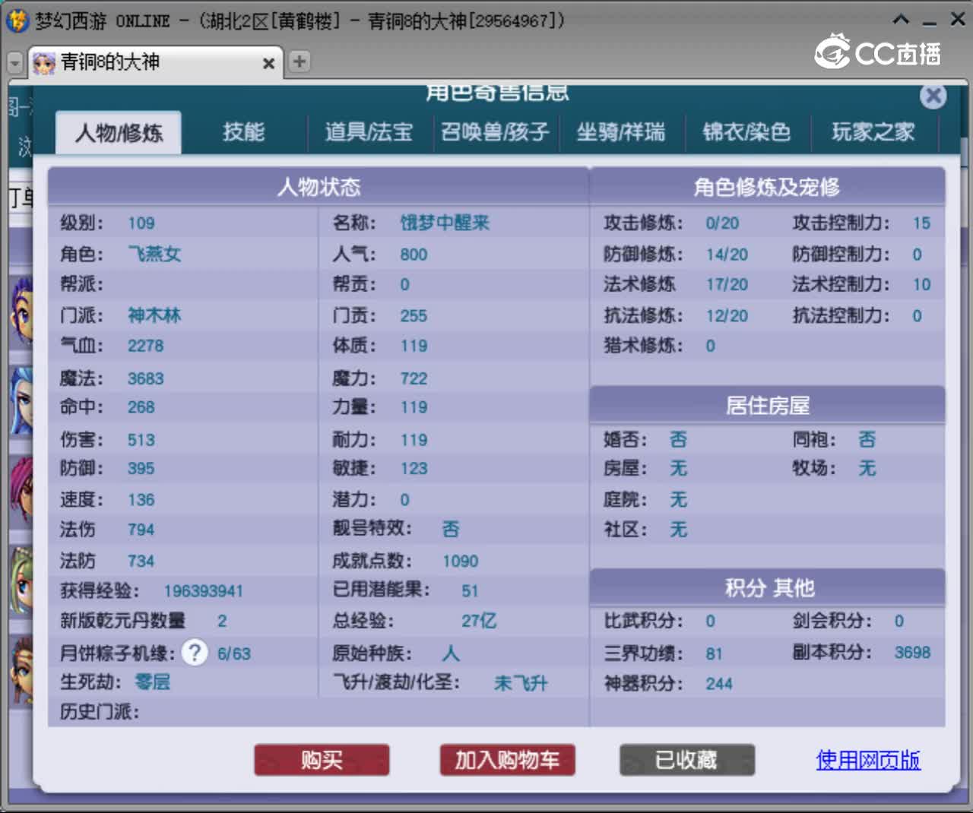Click the 已用潜能果 value 51
Viewport: 973px width, 813px height.
[470, 591]
